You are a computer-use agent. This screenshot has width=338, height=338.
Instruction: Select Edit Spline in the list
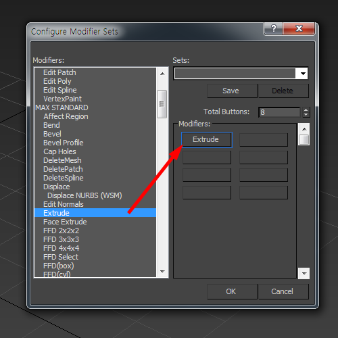(60, 90)
